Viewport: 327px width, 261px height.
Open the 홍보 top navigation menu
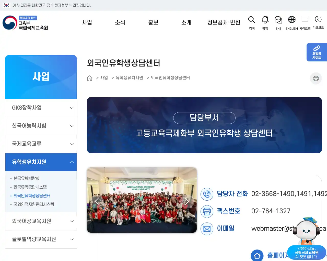pyautogui.click(x=153, y=22)
